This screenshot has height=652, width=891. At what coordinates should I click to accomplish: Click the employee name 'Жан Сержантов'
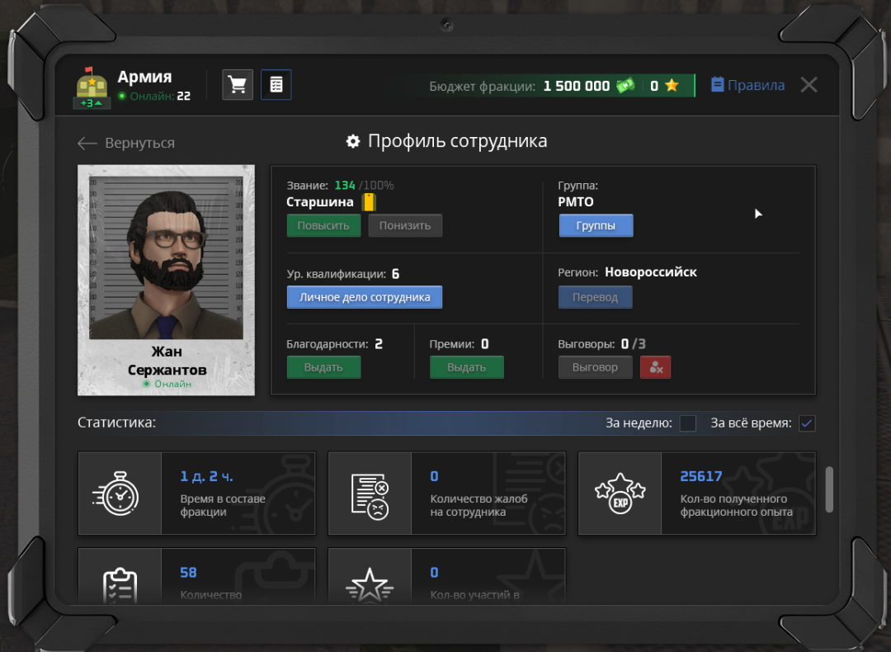click(x=167, y=361)
